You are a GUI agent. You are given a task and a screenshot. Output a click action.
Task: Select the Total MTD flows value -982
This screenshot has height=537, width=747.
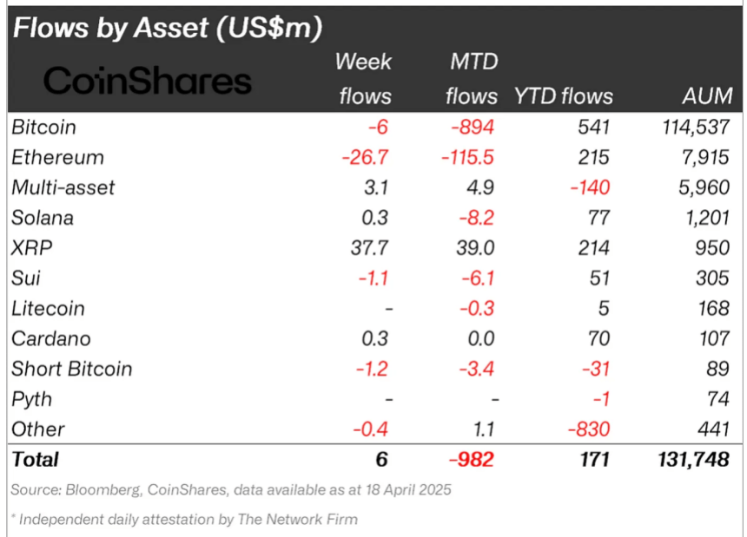(472, 459)
